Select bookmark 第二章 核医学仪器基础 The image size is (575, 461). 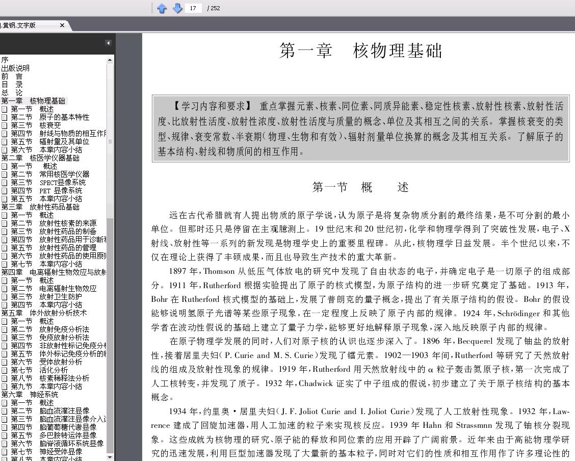(x=40, y=158)
